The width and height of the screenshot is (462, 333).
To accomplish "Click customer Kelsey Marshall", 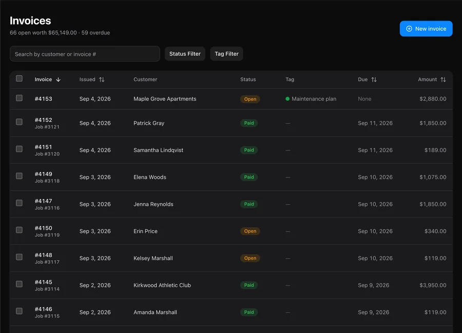I will 153,258.
